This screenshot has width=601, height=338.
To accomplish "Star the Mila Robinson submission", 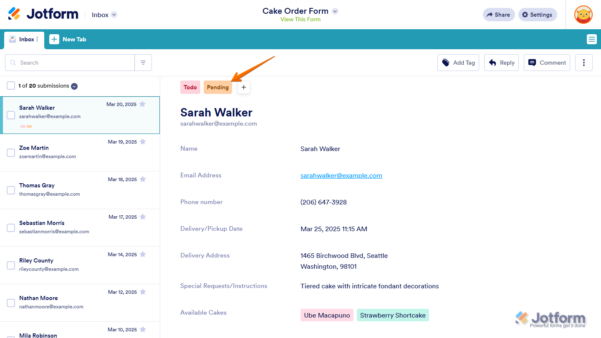I will (143, 329).
